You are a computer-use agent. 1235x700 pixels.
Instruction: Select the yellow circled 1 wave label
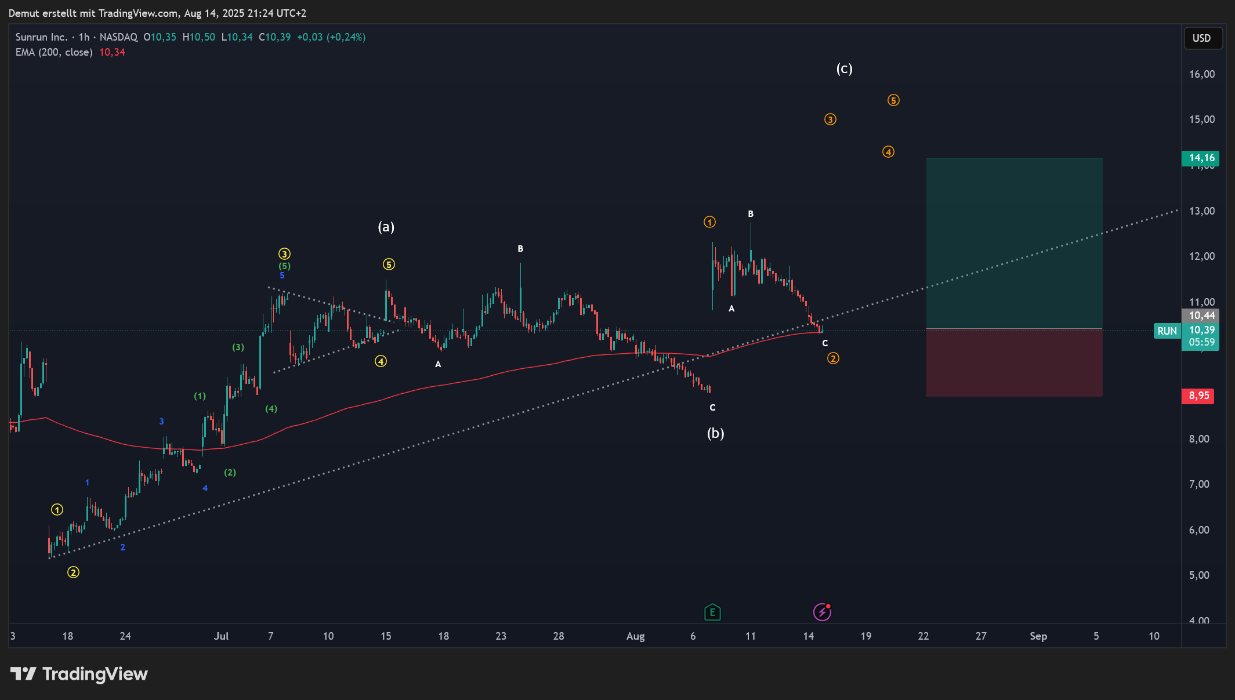point(57,510)
